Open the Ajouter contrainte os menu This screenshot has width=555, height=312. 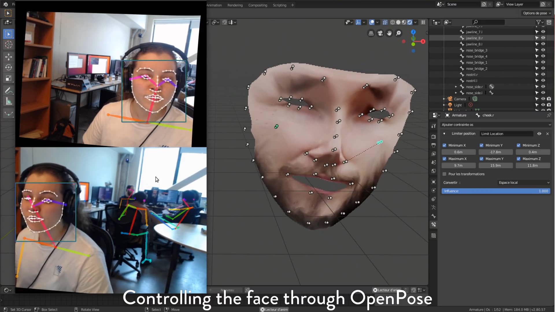pyautogui.click(x=495, y=125)
